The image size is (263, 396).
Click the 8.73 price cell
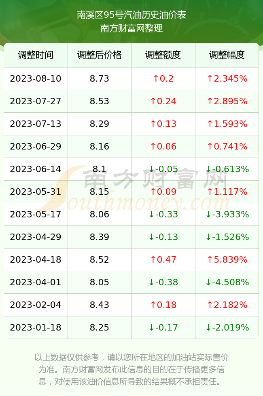[x=100, y=78]
